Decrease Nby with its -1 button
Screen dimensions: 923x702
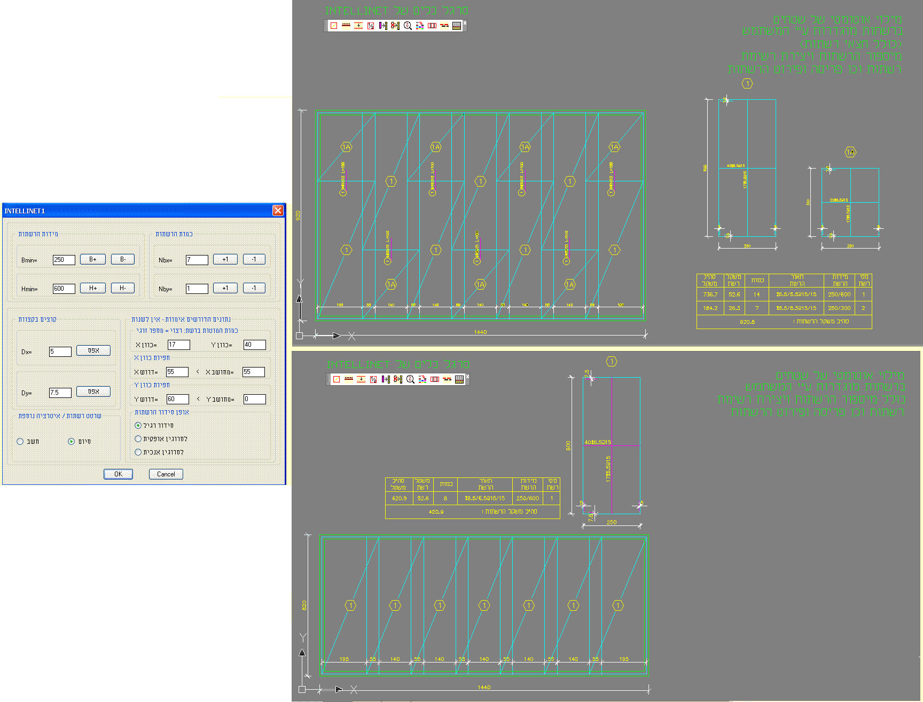[254, 288]
